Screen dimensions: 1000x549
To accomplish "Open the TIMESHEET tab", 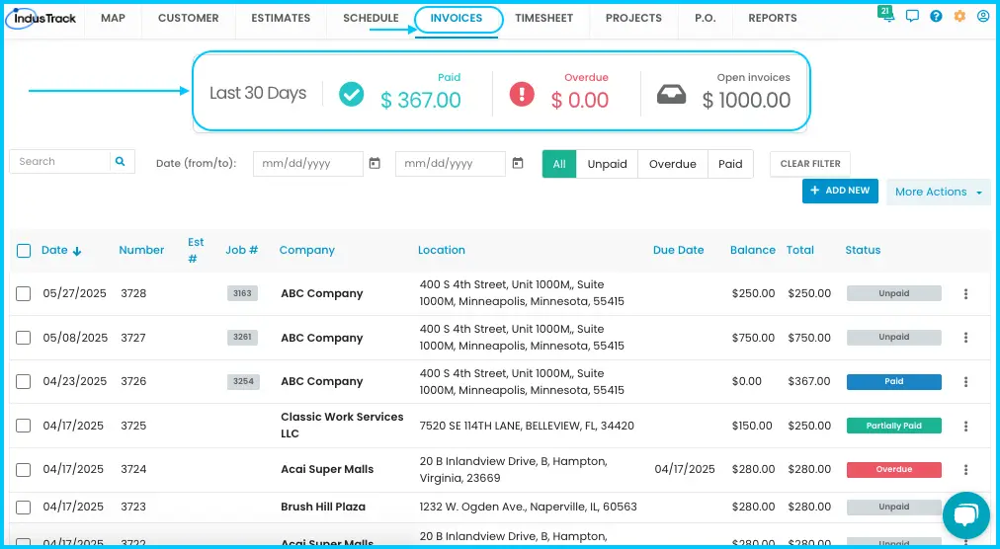I will [544, 19].
